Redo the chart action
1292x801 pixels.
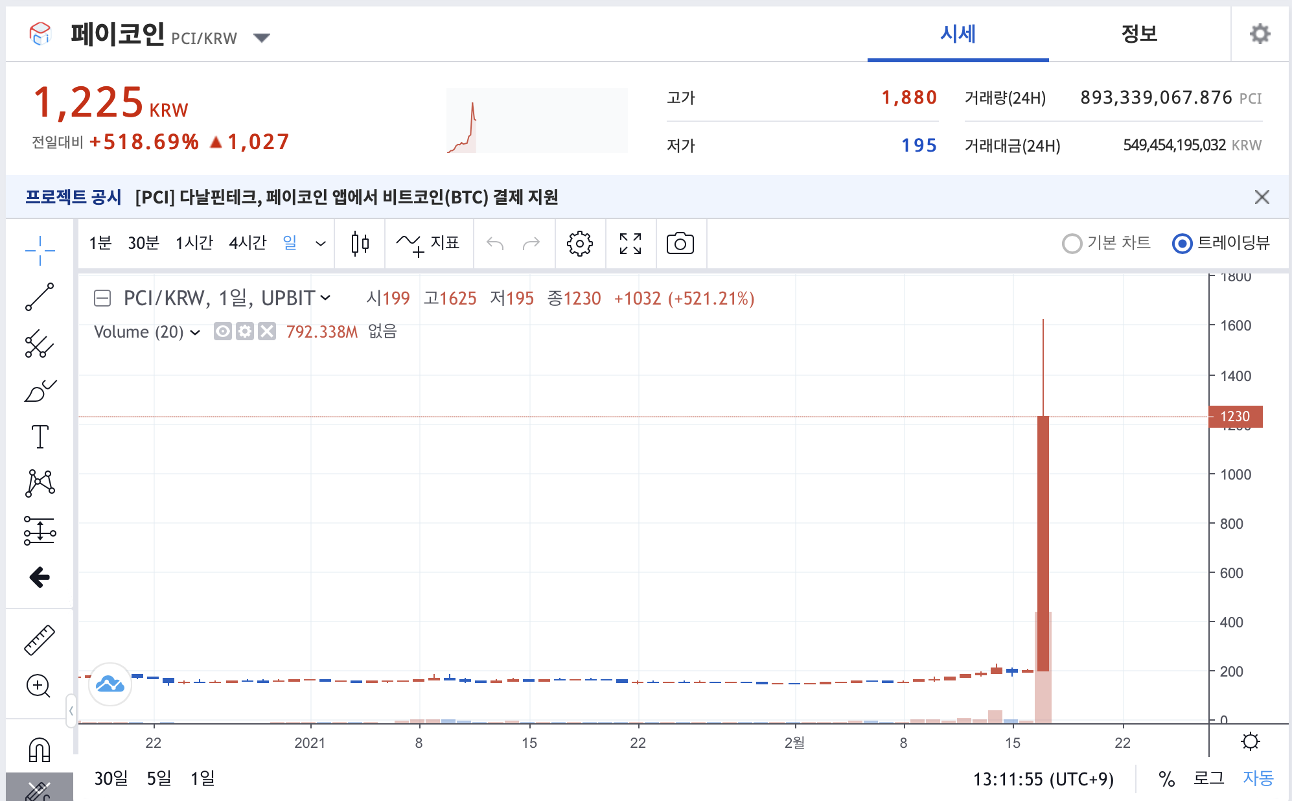point(531,244)
